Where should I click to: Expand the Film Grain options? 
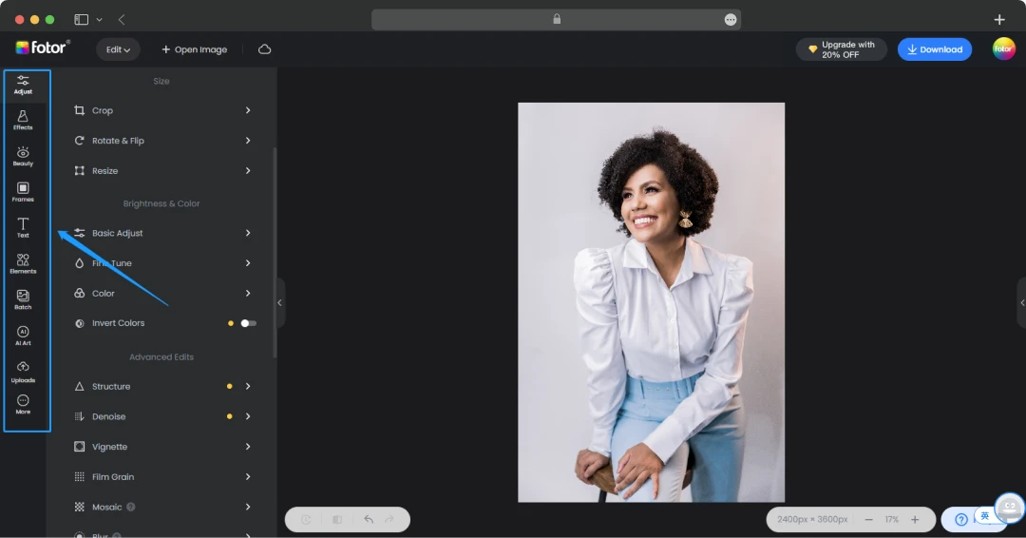click(x=247, y=476)
